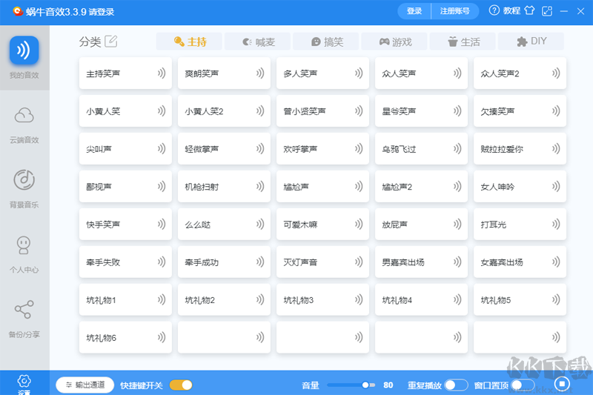Image resolution: width=593 pixels, height=395 pixels.
Task: Play sound icon on 星爷笑声 card
Action: (x=457, y=110)
